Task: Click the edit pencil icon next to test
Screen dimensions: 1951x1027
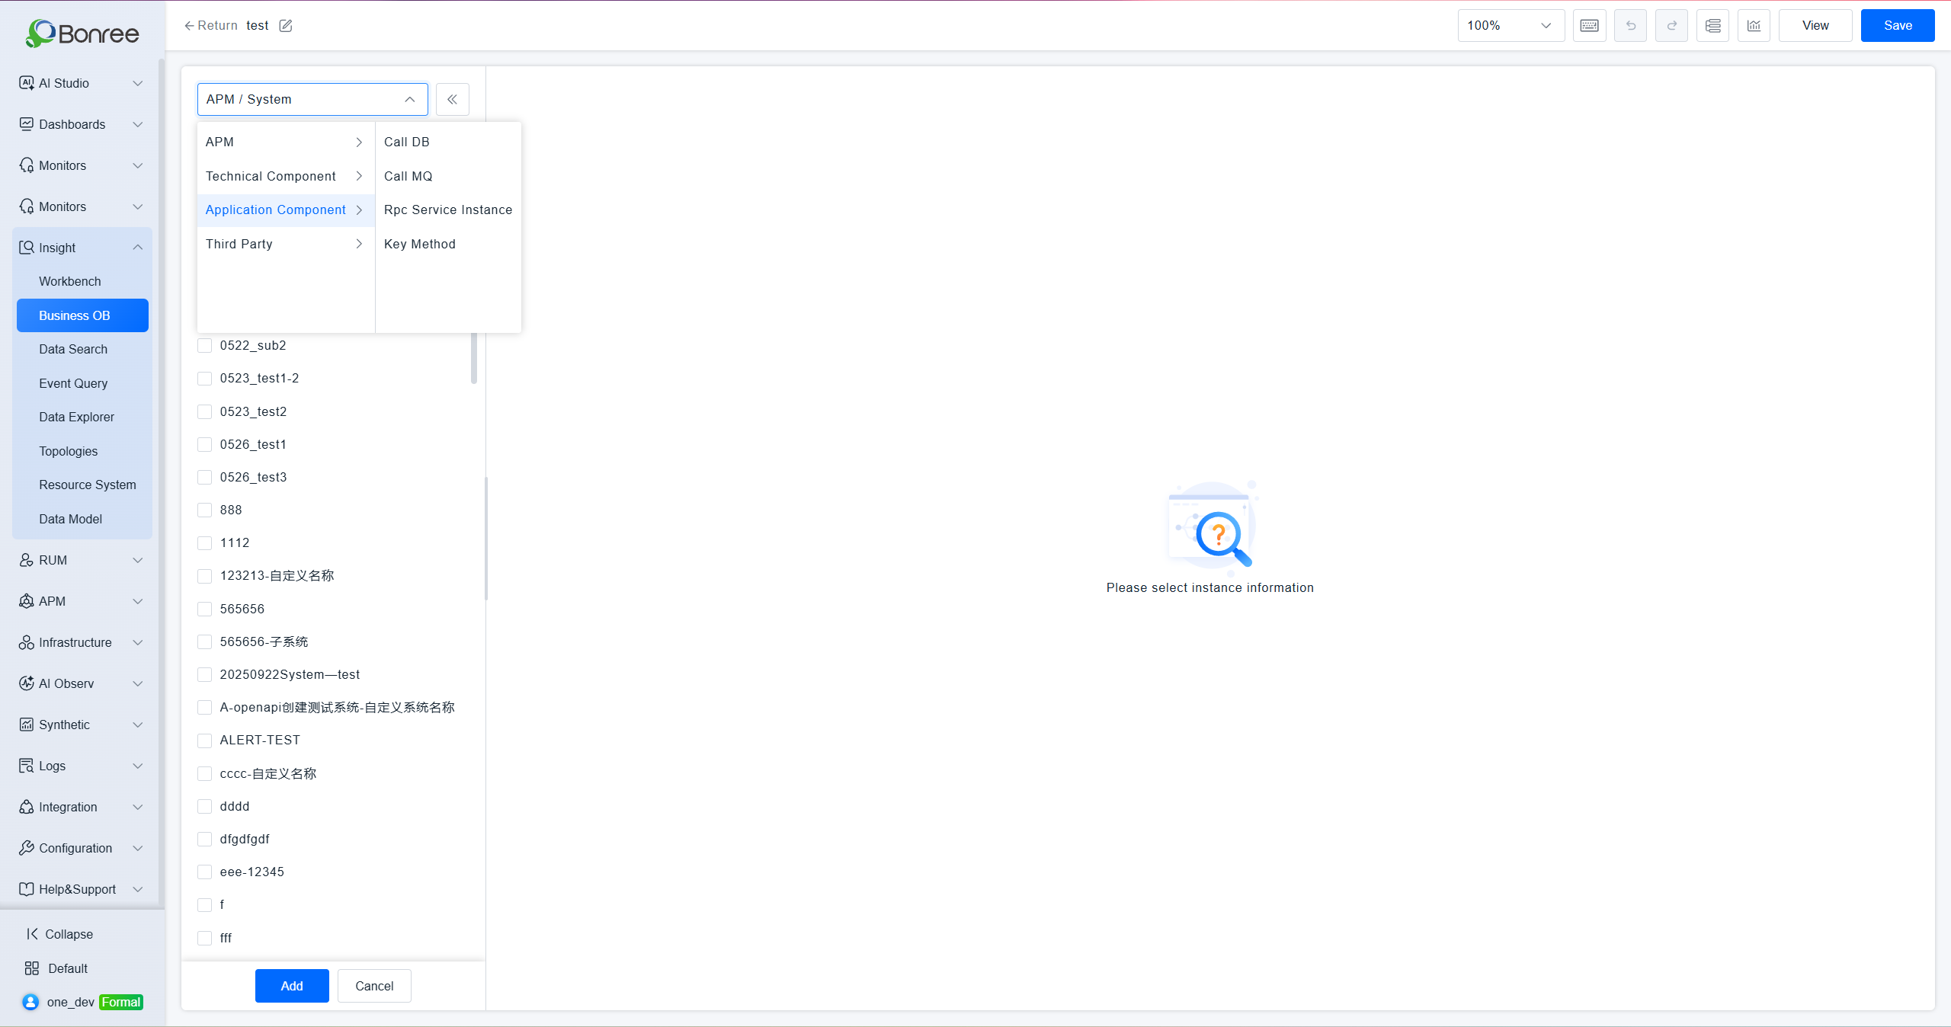Action: click(x=286, y=26)
